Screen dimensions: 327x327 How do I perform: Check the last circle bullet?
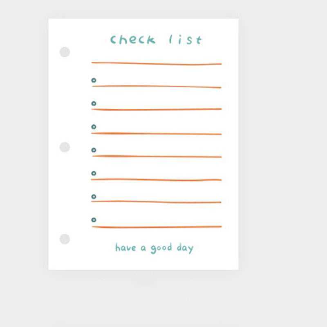94,220
